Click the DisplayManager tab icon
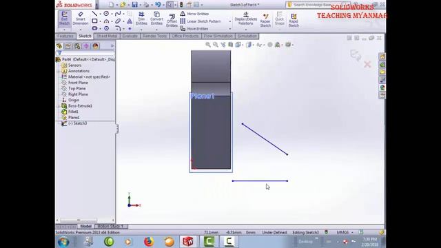Viewport: 441px width, 248px height. [95, 46]
